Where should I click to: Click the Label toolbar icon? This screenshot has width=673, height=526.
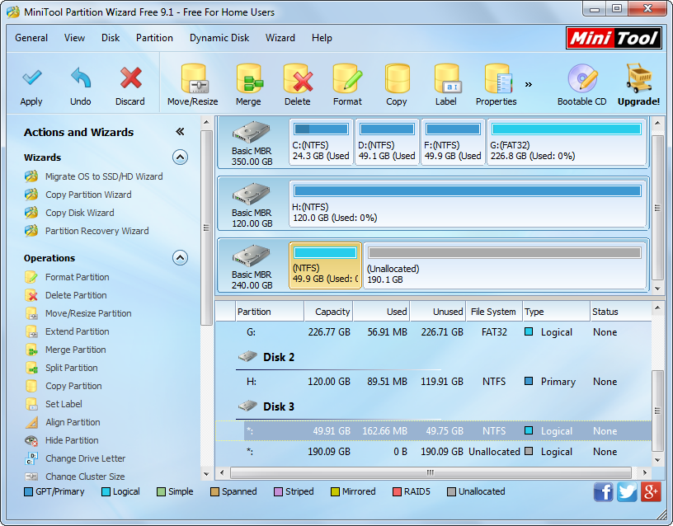447,79
